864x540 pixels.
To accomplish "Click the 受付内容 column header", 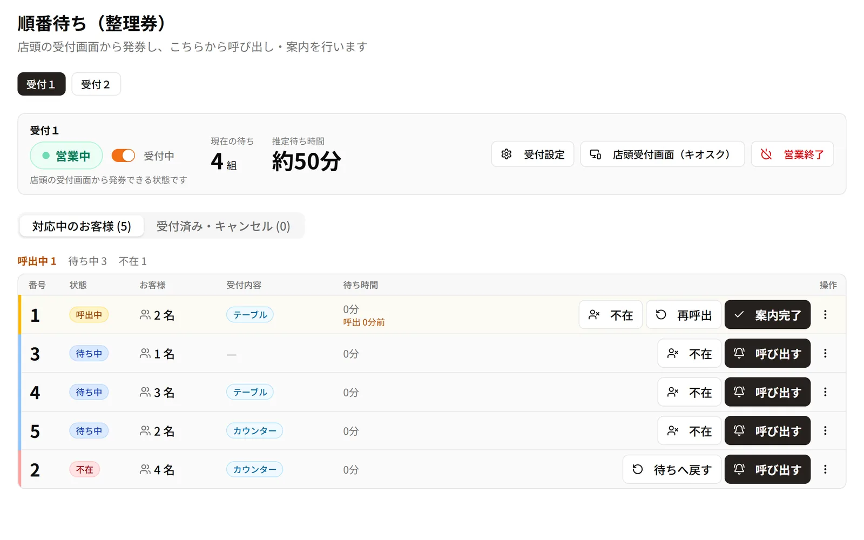I will coord(244,285).
